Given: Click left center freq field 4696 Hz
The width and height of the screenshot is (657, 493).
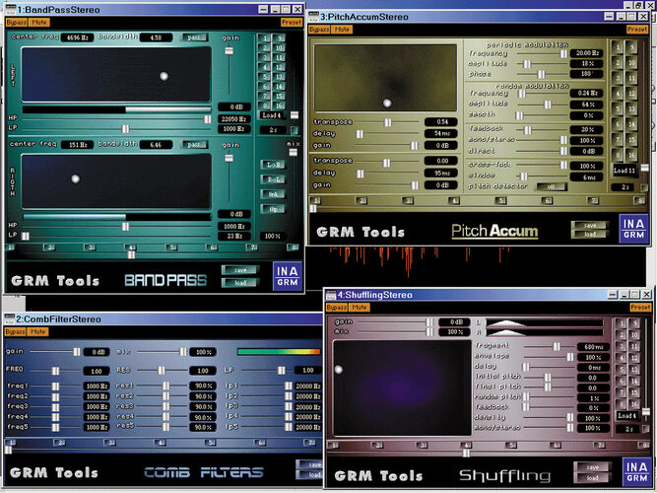Looking at the screenshot, I should 77,37.
